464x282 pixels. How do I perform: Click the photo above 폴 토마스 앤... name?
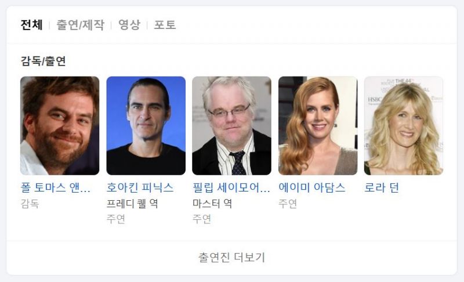point(60,126)
